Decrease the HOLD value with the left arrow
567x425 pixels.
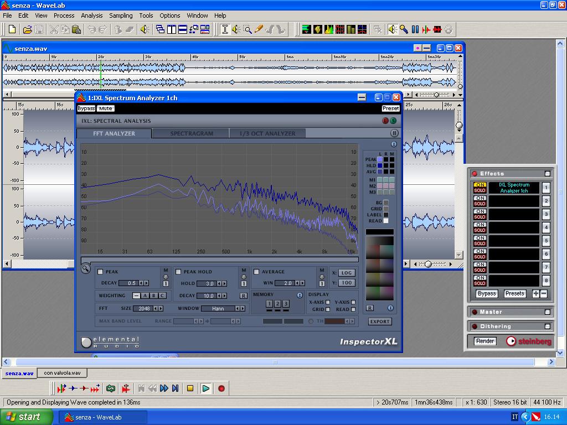click(220, 284)
